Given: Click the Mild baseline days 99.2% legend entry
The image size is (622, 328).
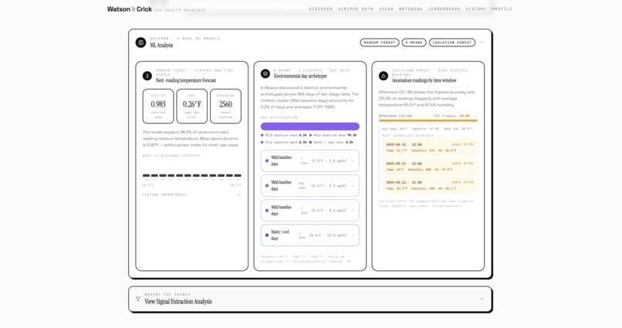Looking at the screenshot, I should (333, 135).
